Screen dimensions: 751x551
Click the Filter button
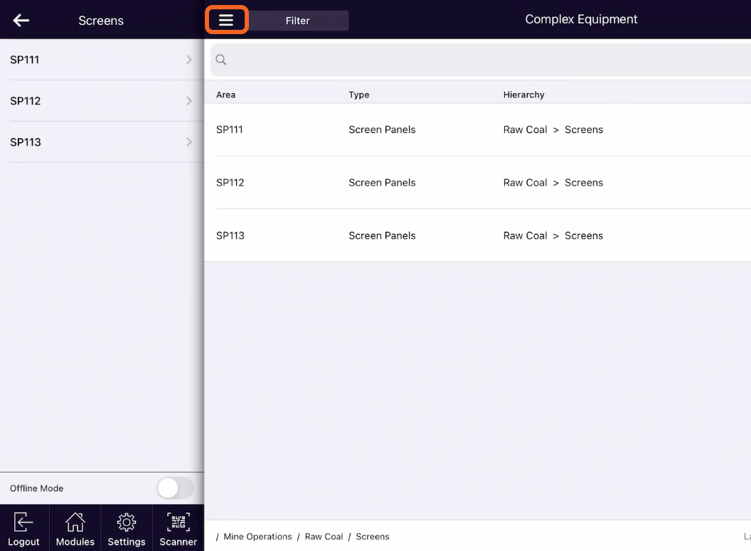point(298,21)
